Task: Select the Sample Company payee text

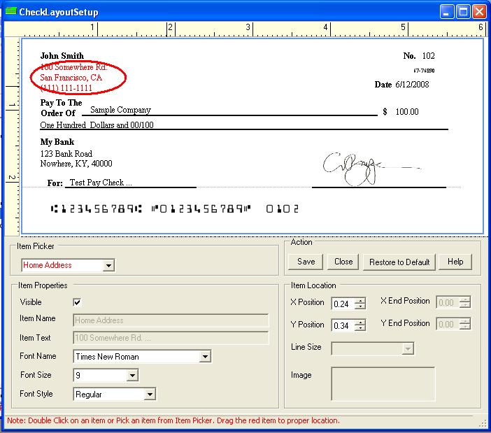Action: pos(121,110)
